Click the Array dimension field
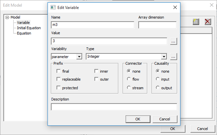The height and width of the screenshot is (135, 217). tap(157, 25)
